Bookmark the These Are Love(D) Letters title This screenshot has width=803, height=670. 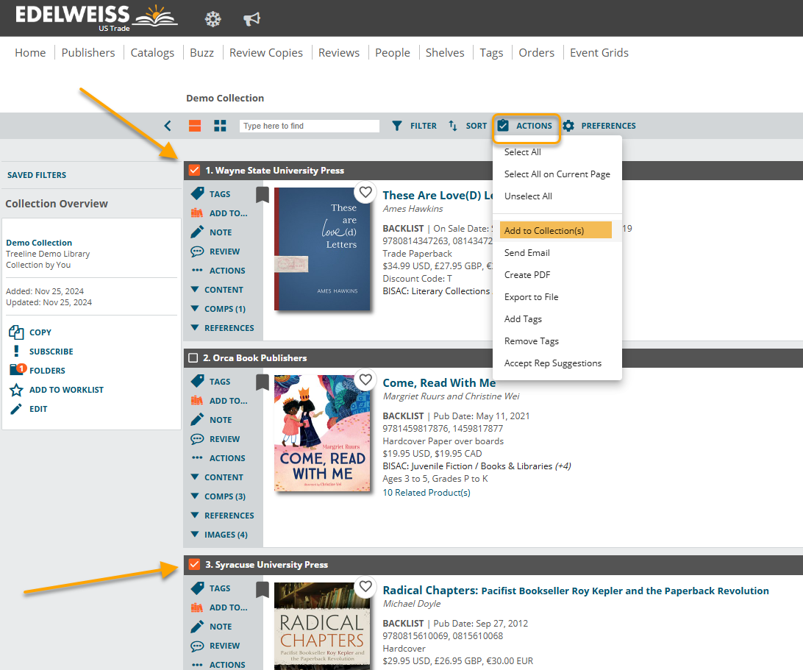[263, 194]
